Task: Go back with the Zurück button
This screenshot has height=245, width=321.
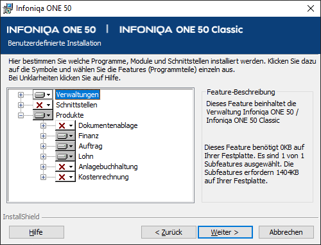Action: click(169, 232)
